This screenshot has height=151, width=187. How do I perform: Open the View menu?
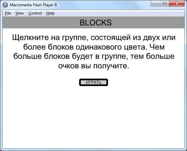coord(19,13)
